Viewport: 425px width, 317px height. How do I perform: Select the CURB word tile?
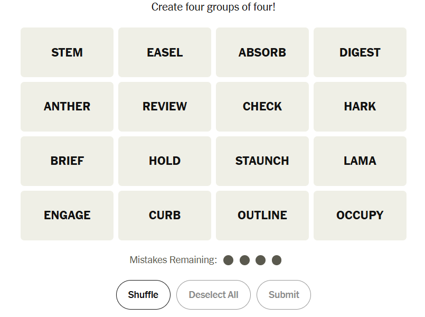pyautogui.click(x=165, y=216)
